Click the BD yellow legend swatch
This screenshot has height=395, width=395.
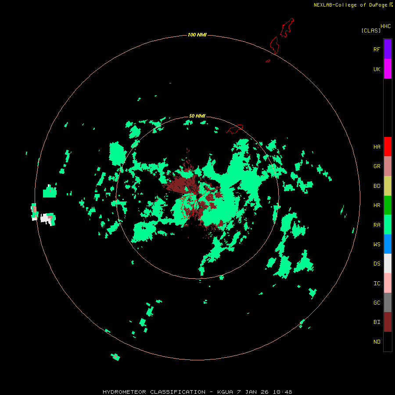[388, 186]
